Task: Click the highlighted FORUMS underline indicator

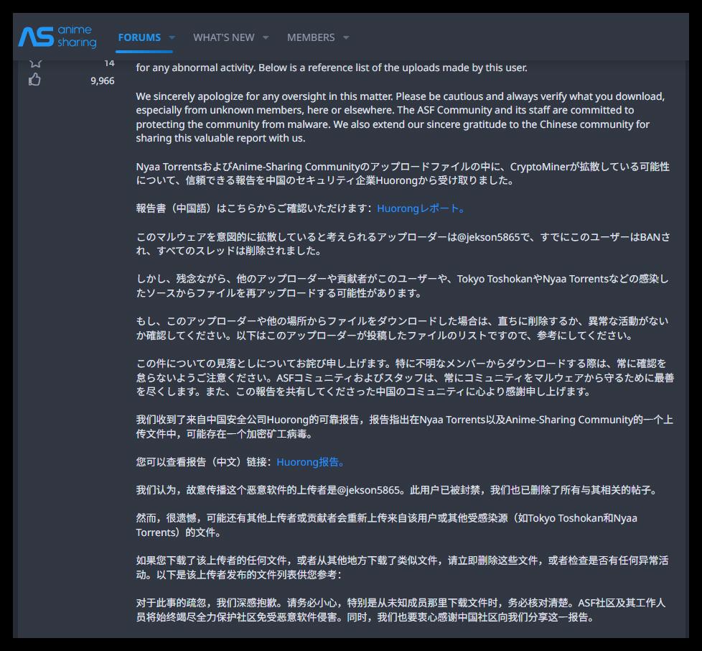Action: 144,52
